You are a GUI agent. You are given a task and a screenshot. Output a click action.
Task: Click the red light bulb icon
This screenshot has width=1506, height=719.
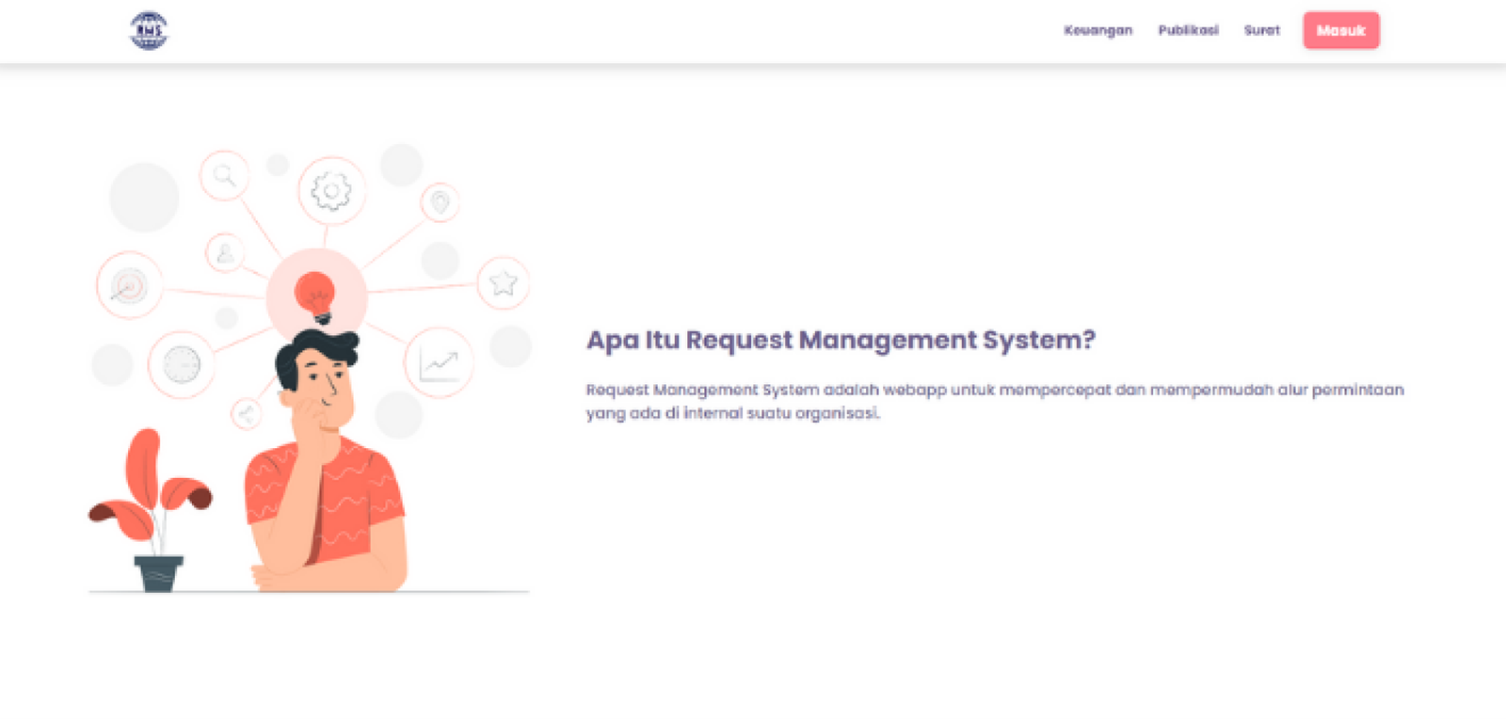click(x=315, y=295)
